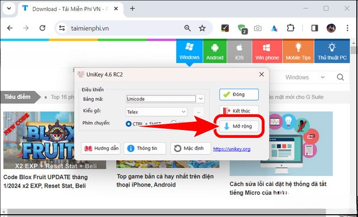
Task: Toggle the browser side panel icon
Action: click(x=314, y=28)
